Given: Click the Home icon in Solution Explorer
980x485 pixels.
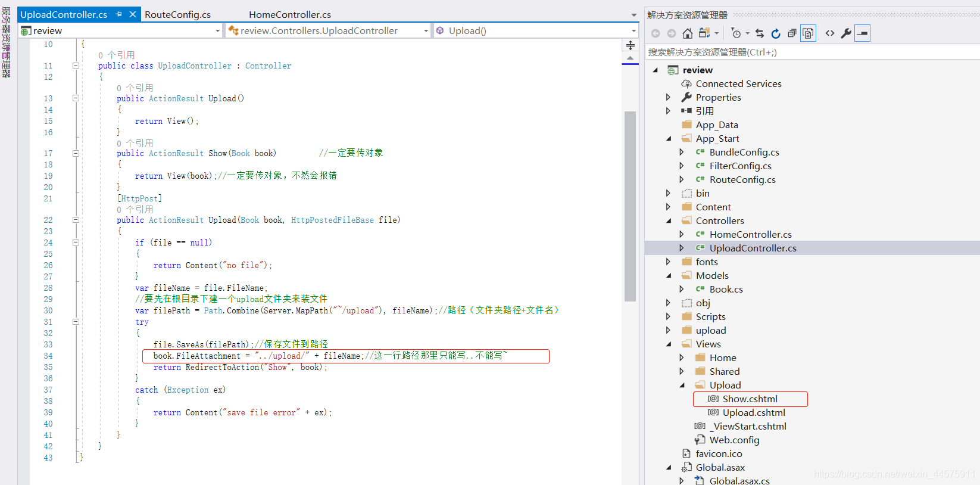Looking at the screenshot, I should pyautogui.click(x=688, y=33).
